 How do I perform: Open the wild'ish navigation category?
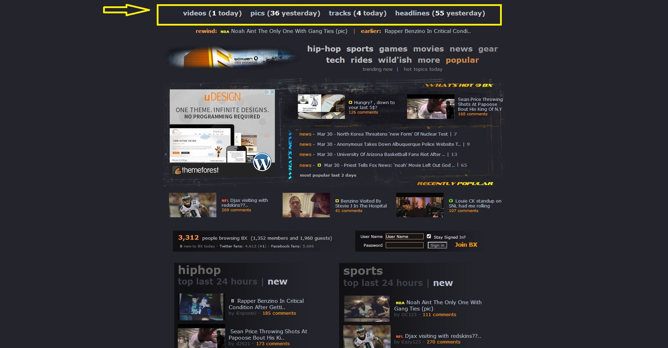[395, 60]
